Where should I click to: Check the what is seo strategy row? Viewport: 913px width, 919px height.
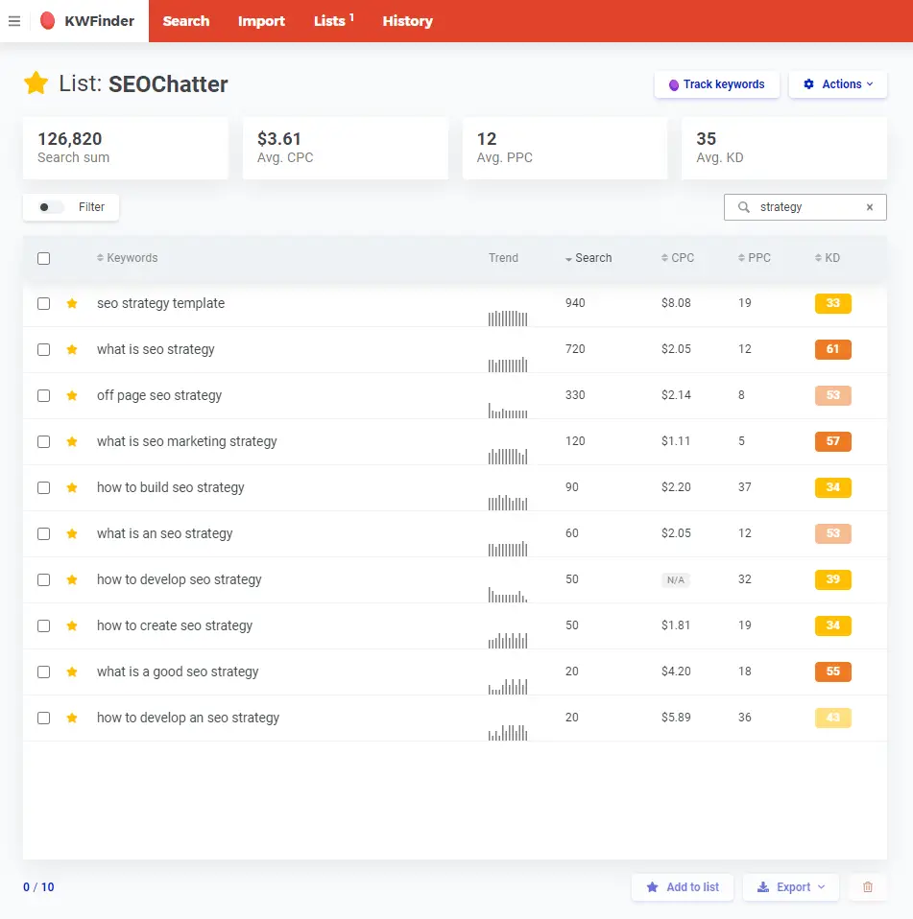coord(43,350)
